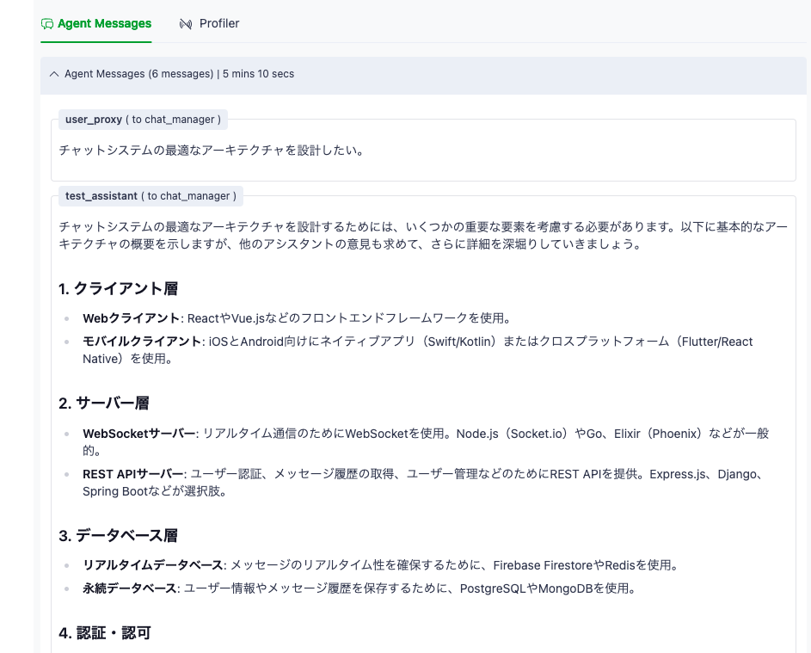Screen dimensions: 811x653
Task: Click bullet 'モバイルクライアント'
Action: (x=142, y=342)
